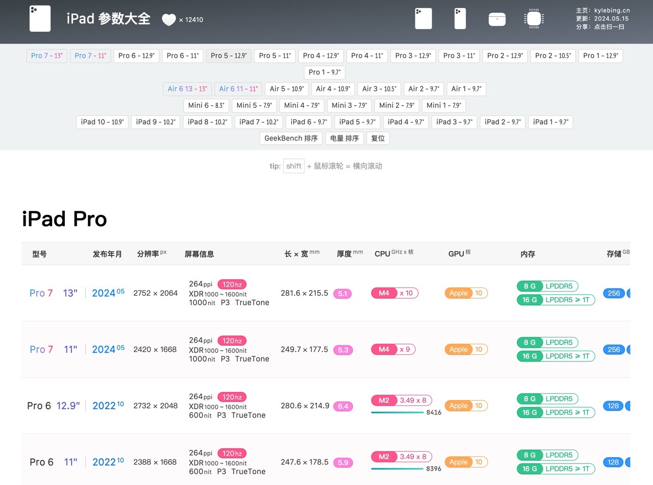Screen dimensions: 653x485
Task: Select the Pro 6 - 12.9" filter tag
Action: tap(137, 56)
